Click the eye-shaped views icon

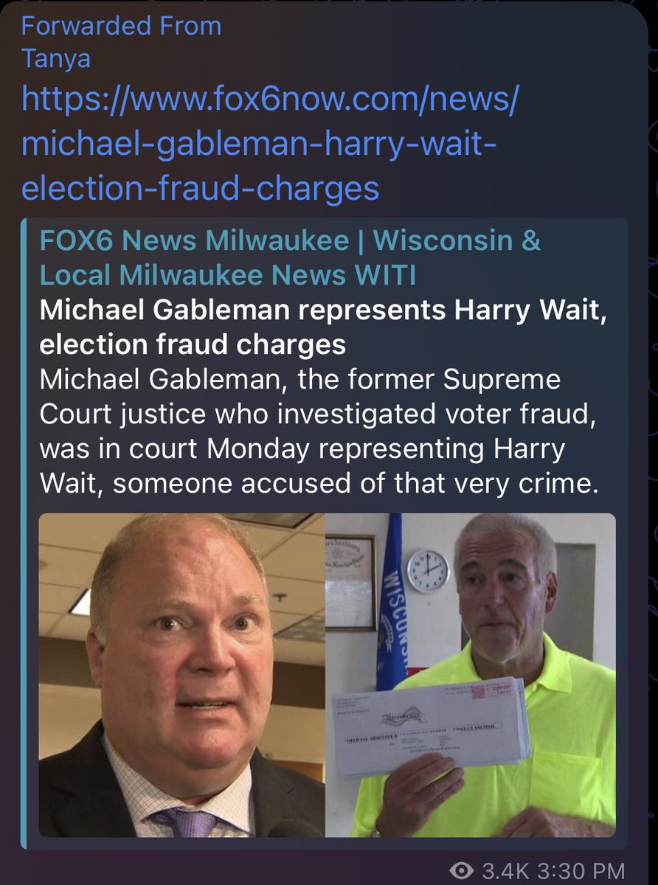pyautogui.click(x=461, y=871)
